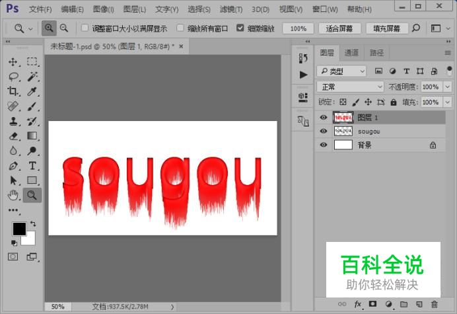
Task: Open the 文件(F) menu
Action: coord(40,9)
